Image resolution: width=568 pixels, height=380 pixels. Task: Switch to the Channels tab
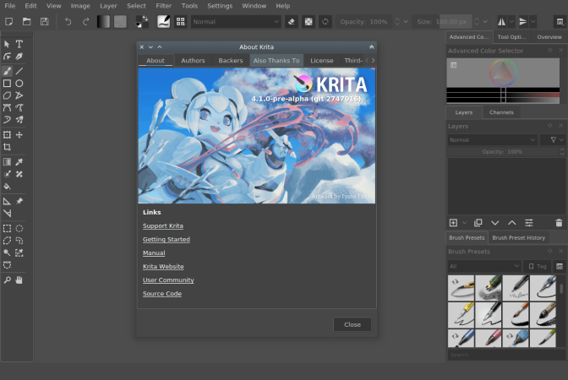501,112
